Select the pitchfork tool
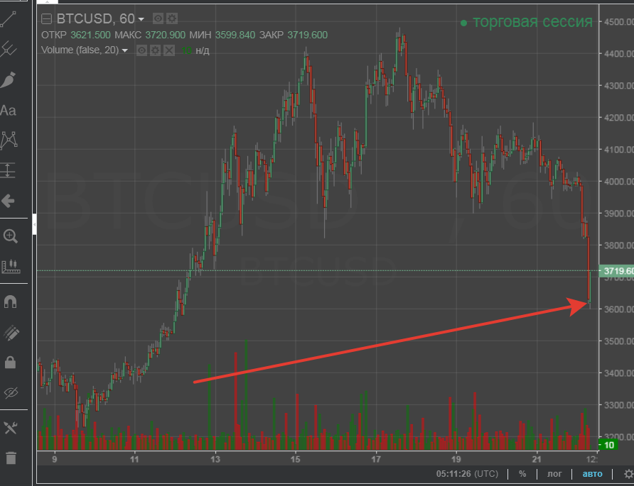Image resolution: width=634 pixels, height=486 pixels. click(x=9, y=49)
